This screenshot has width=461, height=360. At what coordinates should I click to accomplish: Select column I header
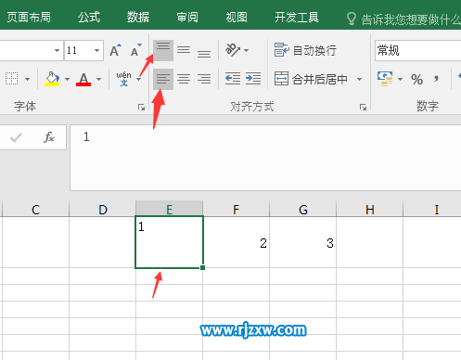pyautogui.click(x=433, y=210)
